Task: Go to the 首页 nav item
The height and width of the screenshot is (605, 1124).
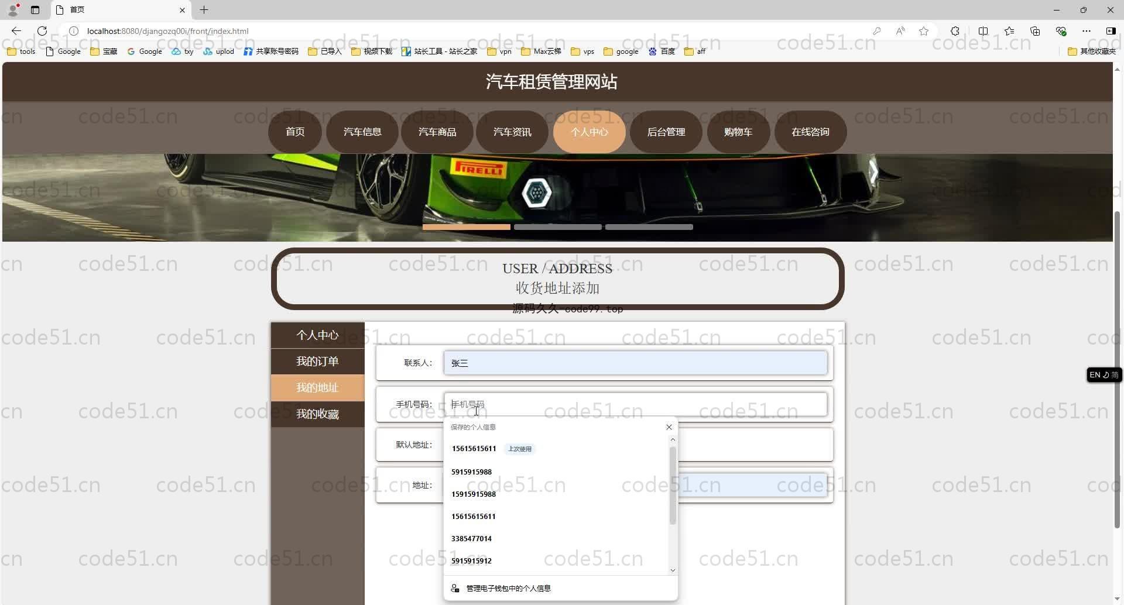Action: pos(295,132)
